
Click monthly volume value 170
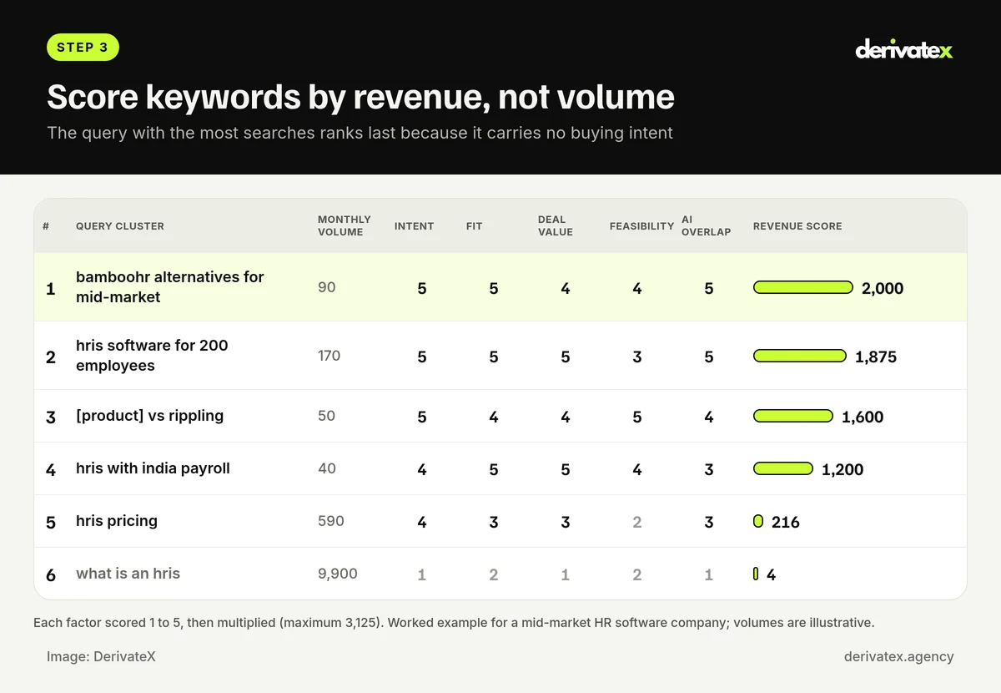329,356
